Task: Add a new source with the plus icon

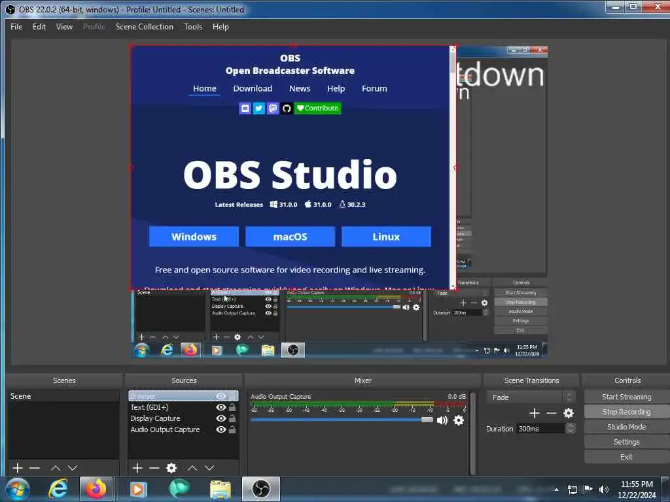Action: pos(137,468)
